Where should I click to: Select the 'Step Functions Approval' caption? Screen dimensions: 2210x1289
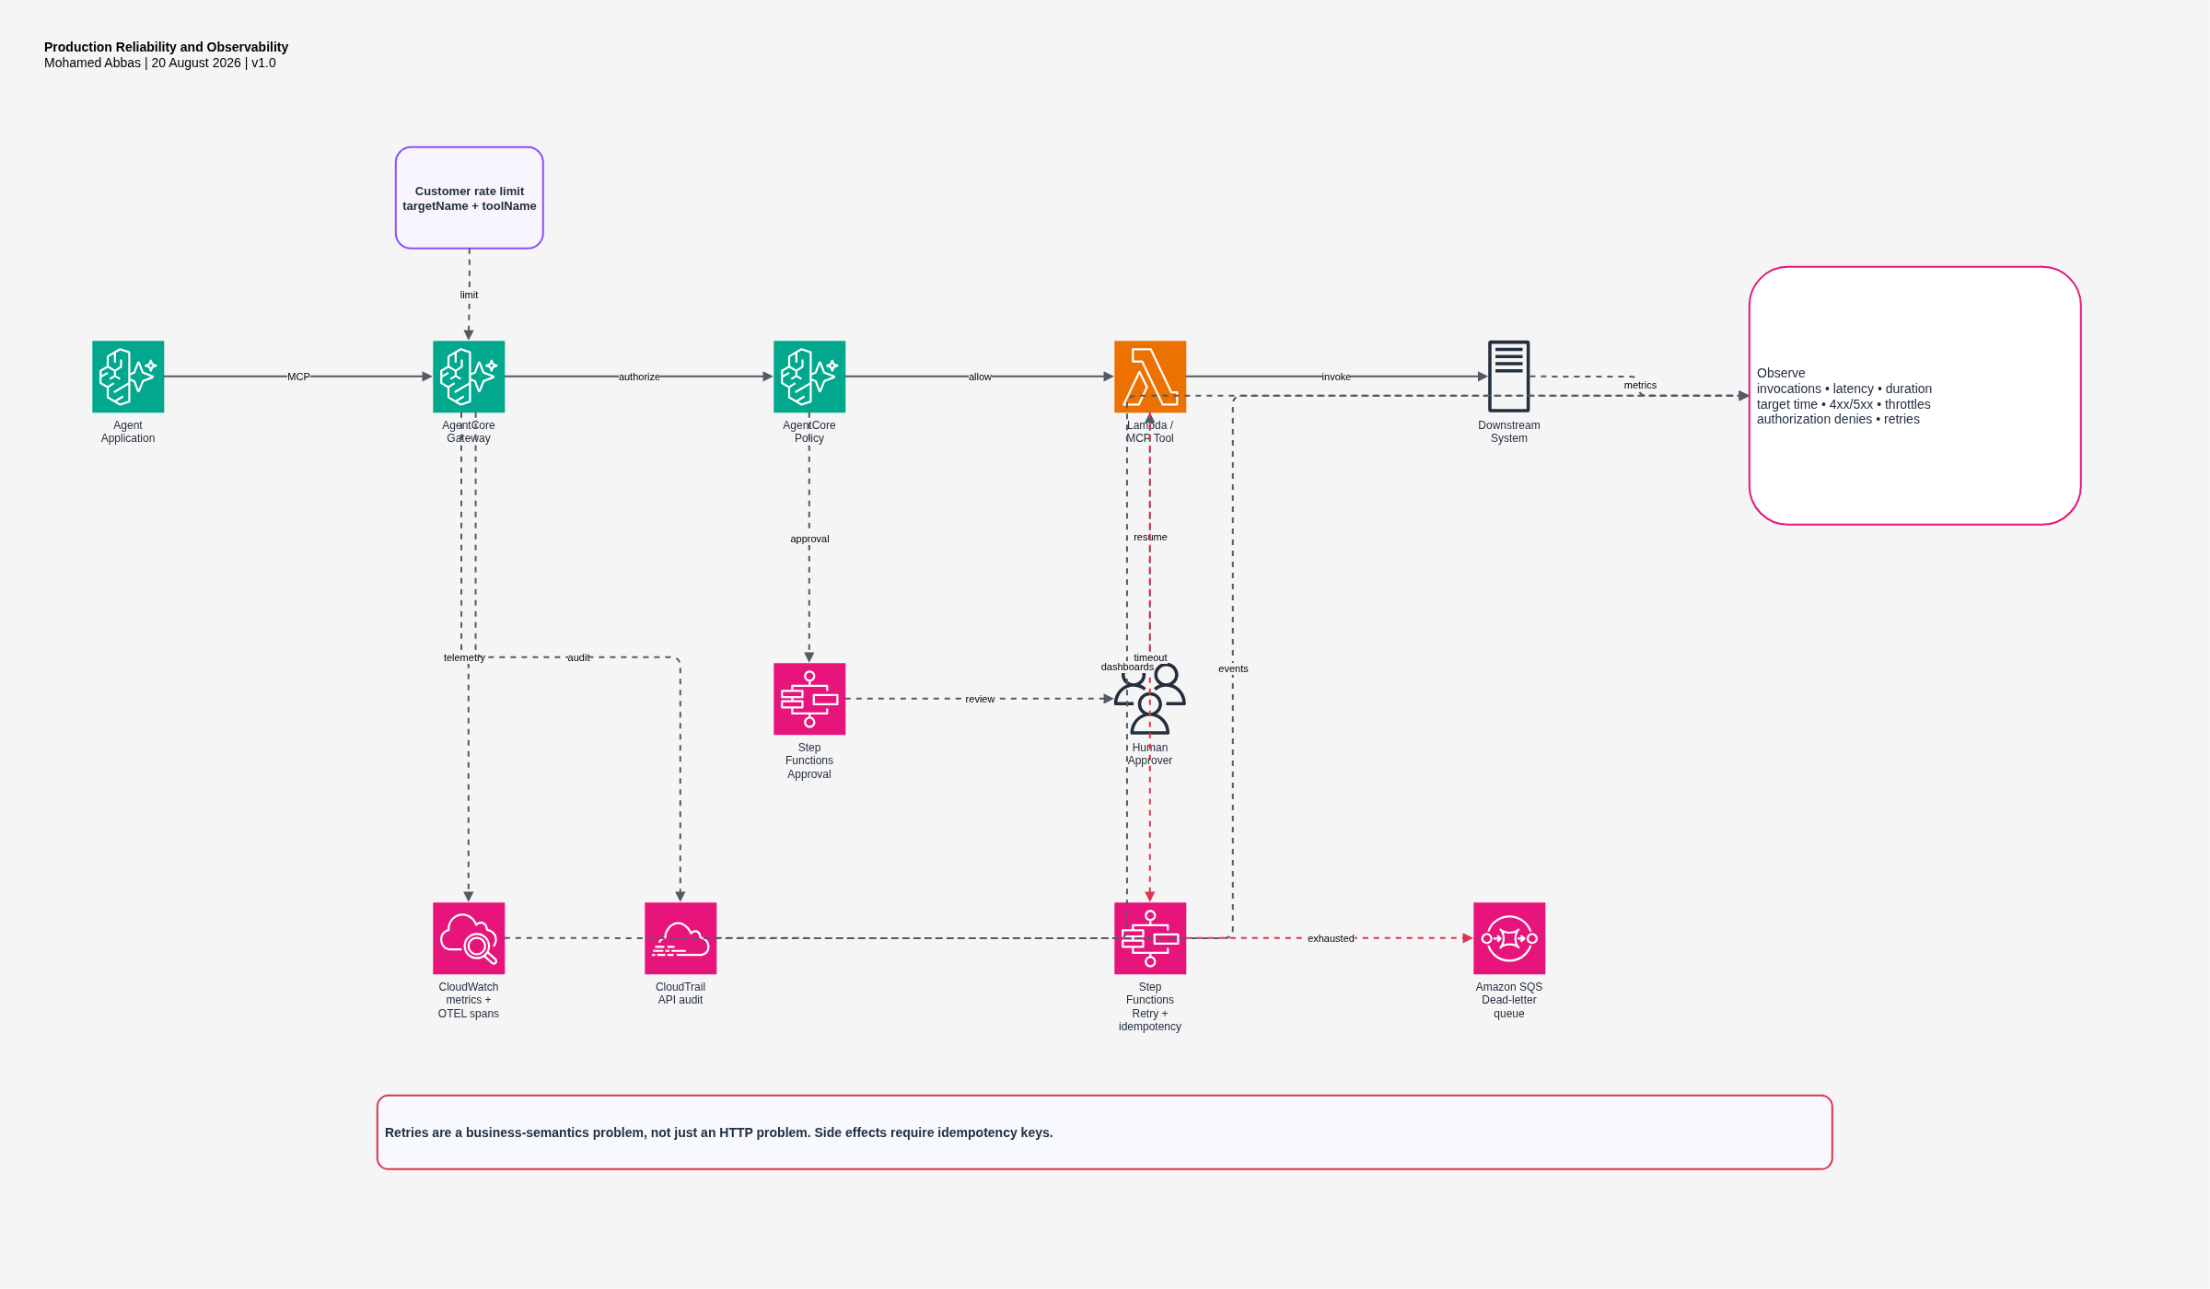(x=809, y=761)
